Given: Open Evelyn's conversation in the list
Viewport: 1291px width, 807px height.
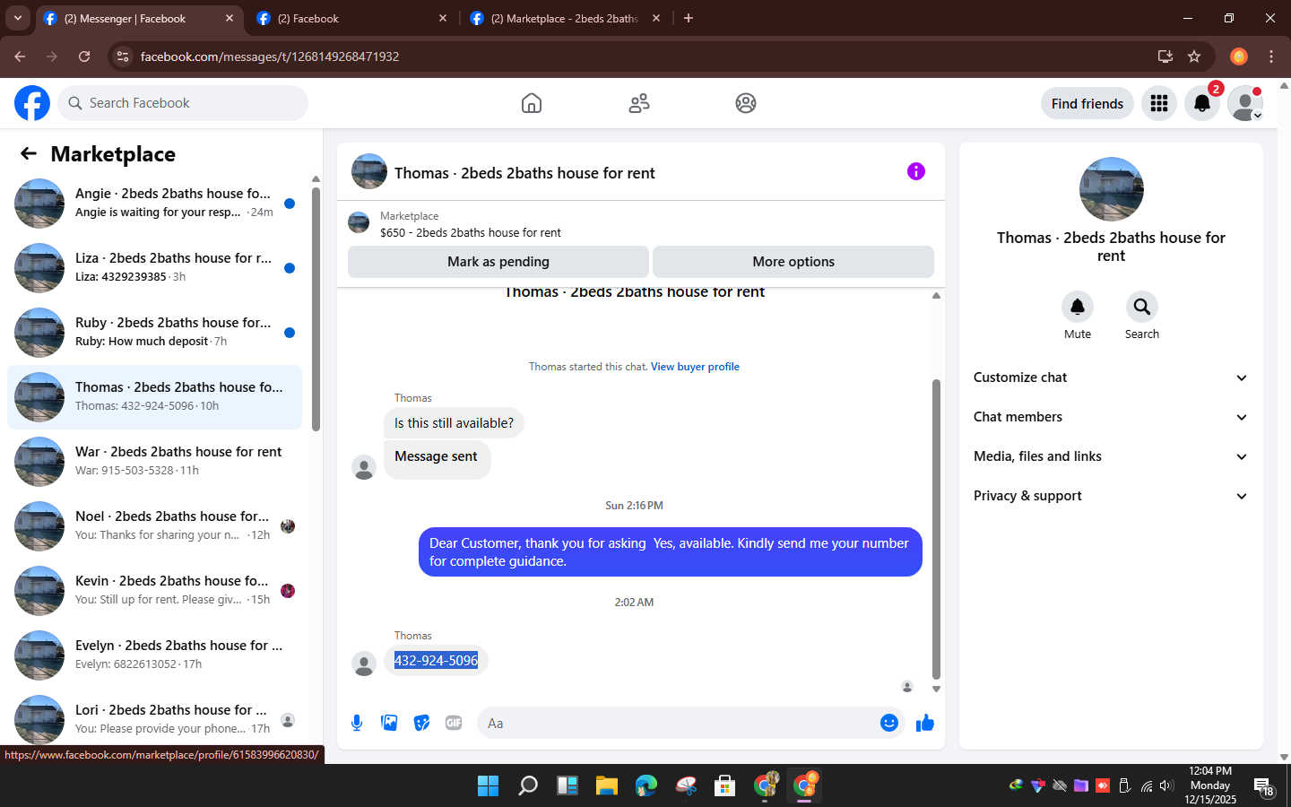Looking at the screenshot, I should 154,655.
